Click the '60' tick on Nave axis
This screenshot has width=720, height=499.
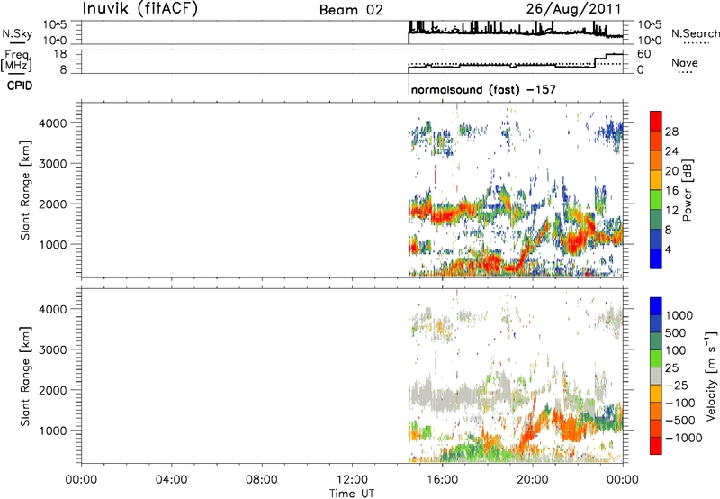644,54
